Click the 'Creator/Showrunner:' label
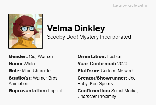156x105 pixels. (x=102, y=78)
